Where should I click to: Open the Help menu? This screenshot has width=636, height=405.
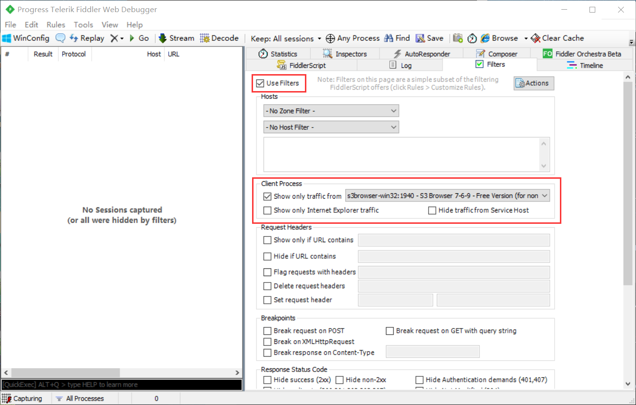point(135,25)
